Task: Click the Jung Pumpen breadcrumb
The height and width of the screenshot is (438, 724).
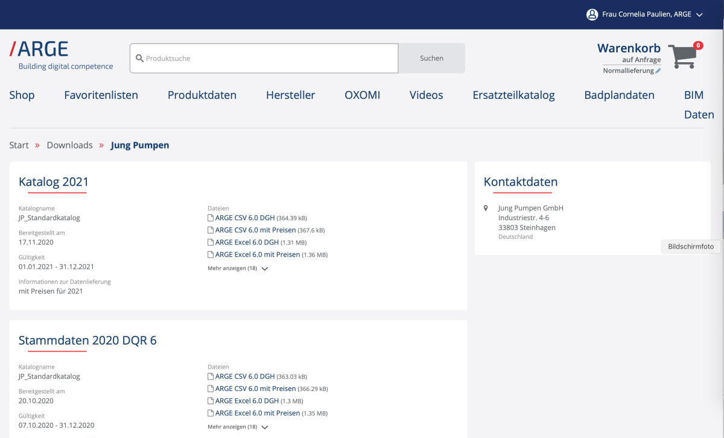Action: pyautogui.click(x=140, y=145)
